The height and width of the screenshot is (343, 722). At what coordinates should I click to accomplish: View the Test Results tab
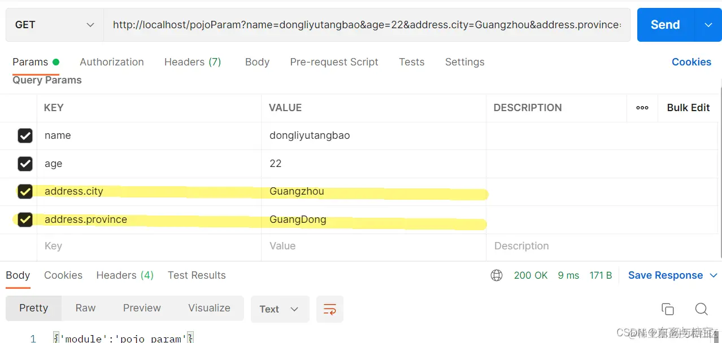[197, 275]
